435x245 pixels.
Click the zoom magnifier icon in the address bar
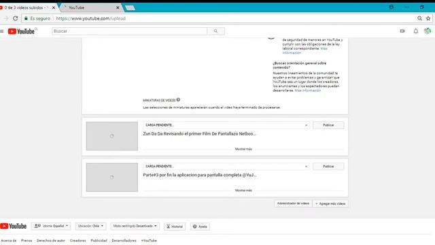(420, 18)
